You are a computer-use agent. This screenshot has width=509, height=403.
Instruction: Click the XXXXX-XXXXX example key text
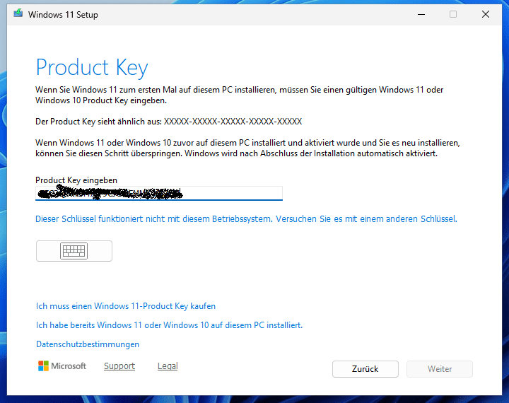click(x=233, y=122)
